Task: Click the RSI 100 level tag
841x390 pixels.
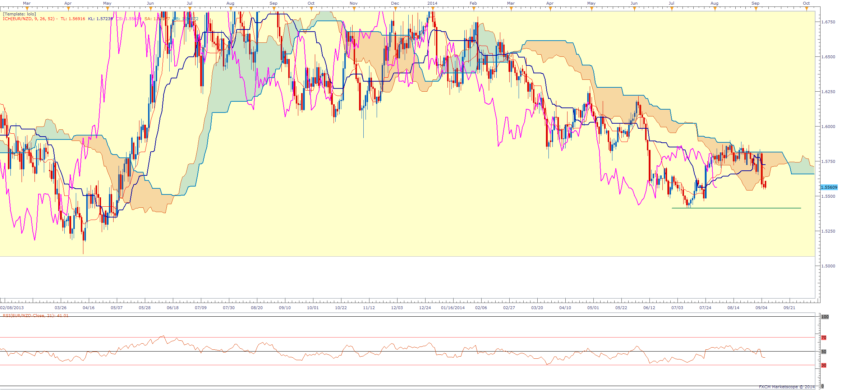Action: 825,317
